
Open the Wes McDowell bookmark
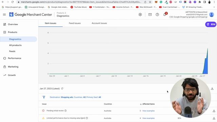click(x=146, y=7)
